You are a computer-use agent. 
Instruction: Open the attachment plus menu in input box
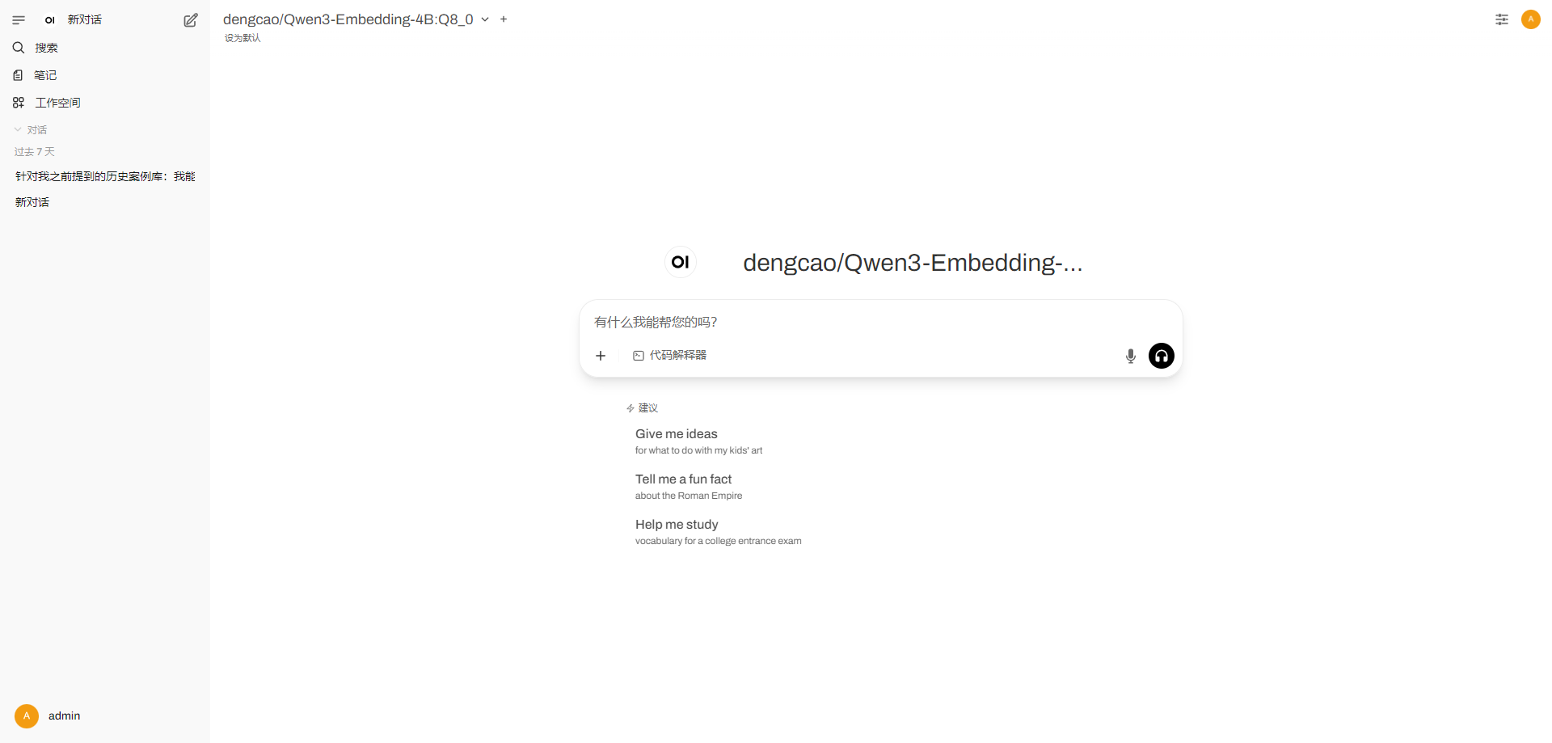click(601, 356)
